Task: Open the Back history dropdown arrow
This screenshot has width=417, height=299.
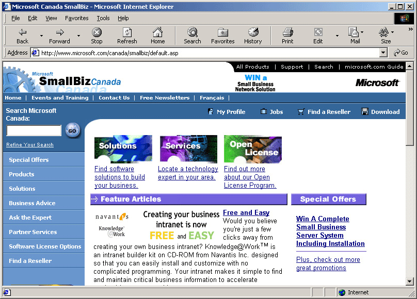Action: click(x=41, y=36)
